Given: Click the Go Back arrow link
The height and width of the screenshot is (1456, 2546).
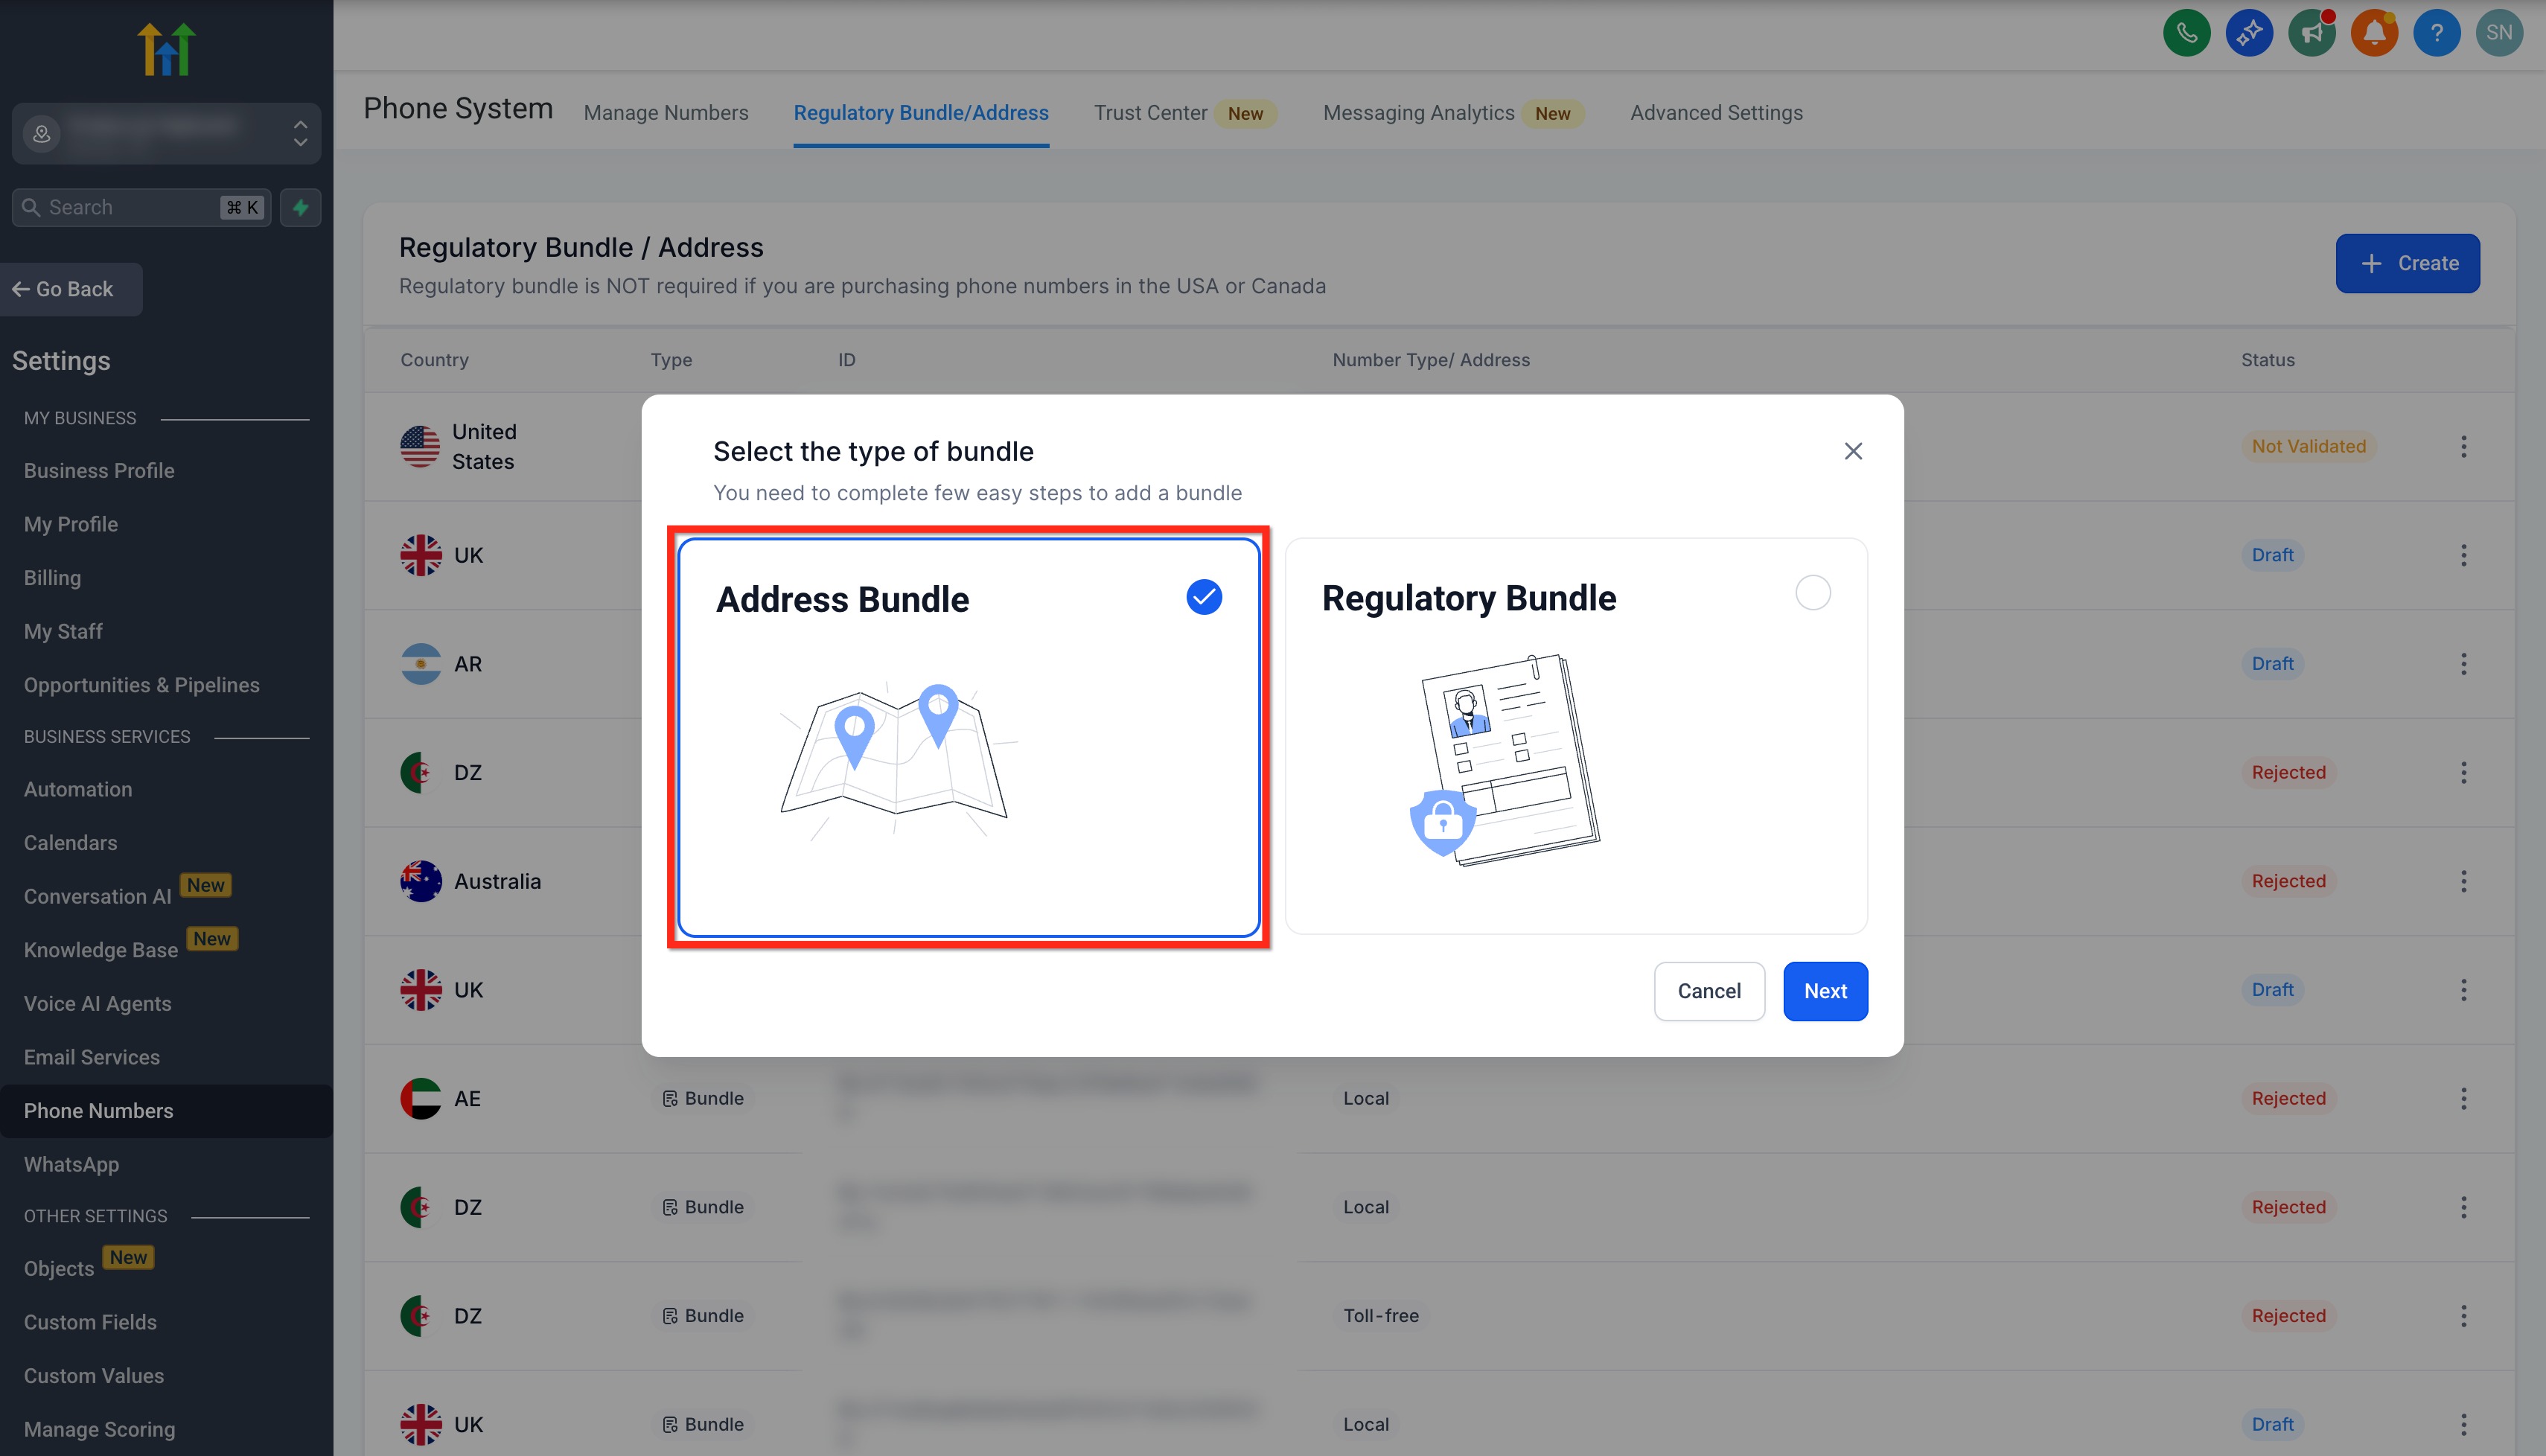Looking at the screenshot, I should click(x=63, y=289).
